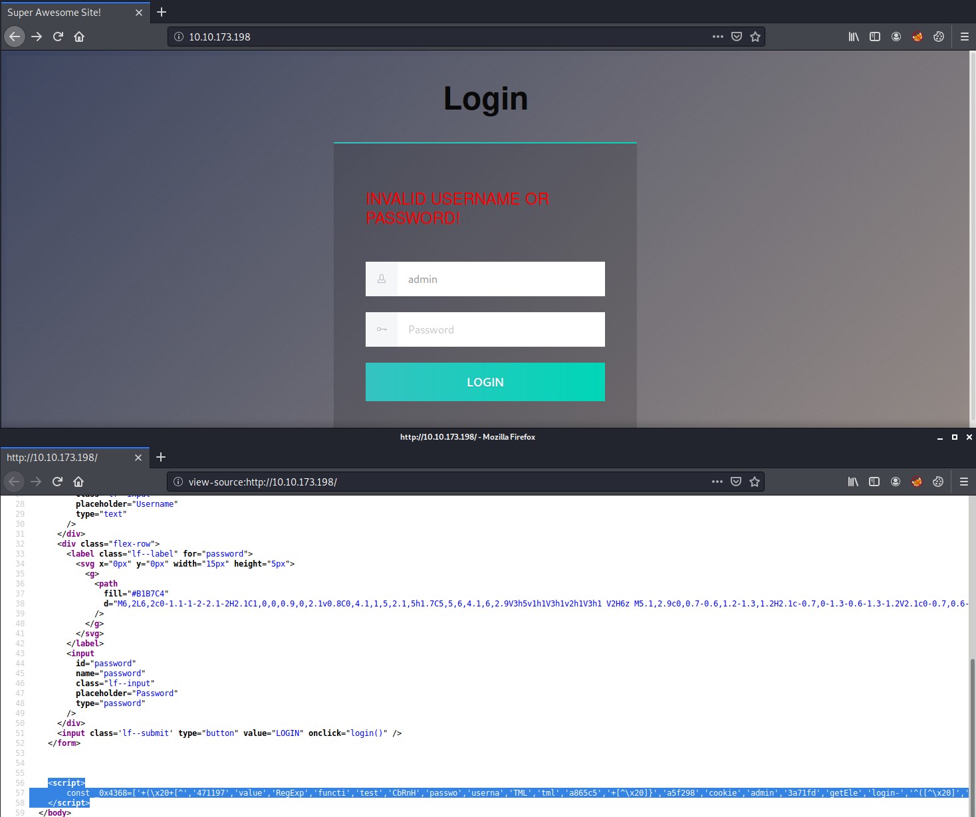Open Library in view-source window
Viewport: 976px width, 817px height.
click(853, 482)
